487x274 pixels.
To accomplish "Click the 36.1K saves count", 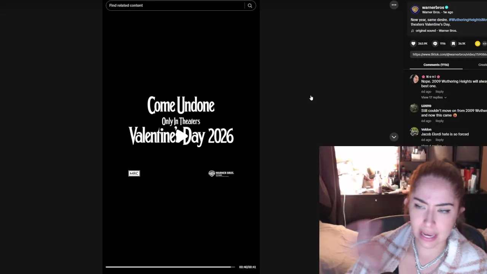I will (x=462, y=43).
